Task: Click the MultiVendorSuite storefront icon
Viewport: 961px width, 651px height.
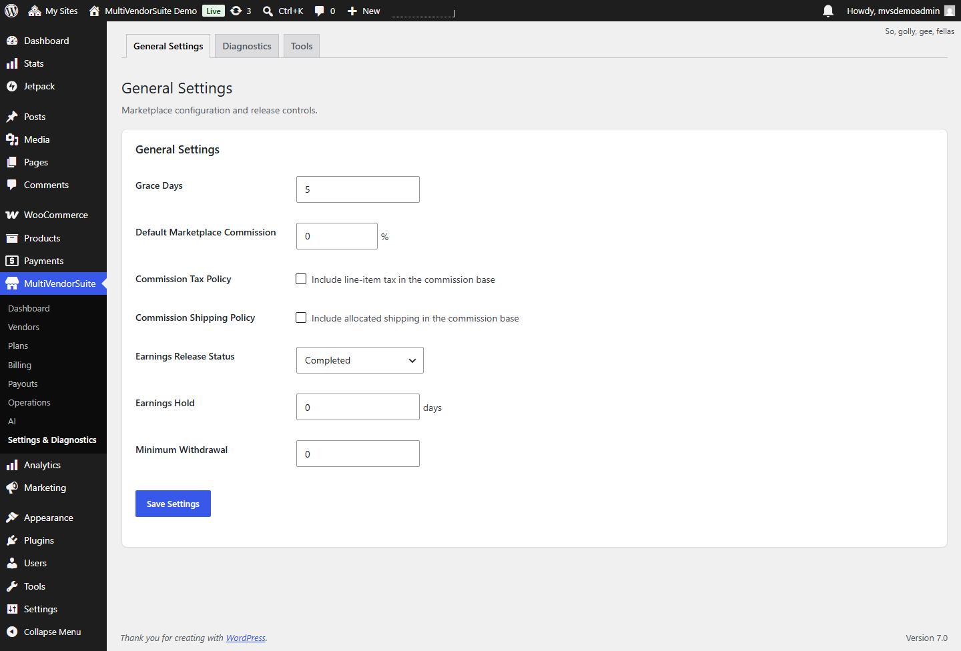Action: 12,283
